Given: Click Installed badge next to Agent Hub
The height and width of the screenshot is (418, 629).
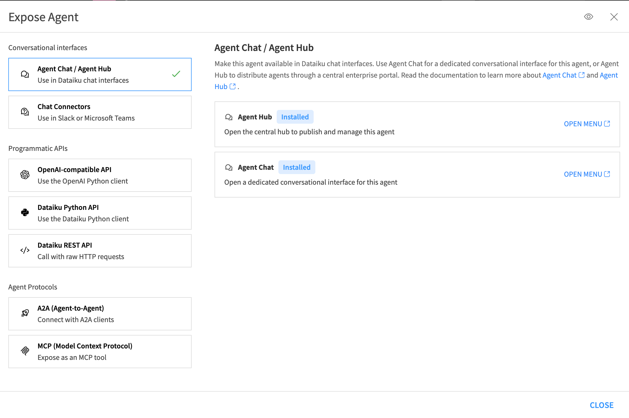Looking at the screenshot, I should (x=295, y=117).
